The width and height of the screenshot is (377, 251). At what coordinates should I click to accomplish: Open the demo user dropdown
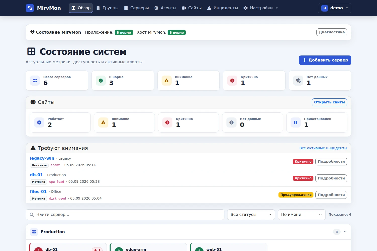[335, 8]
